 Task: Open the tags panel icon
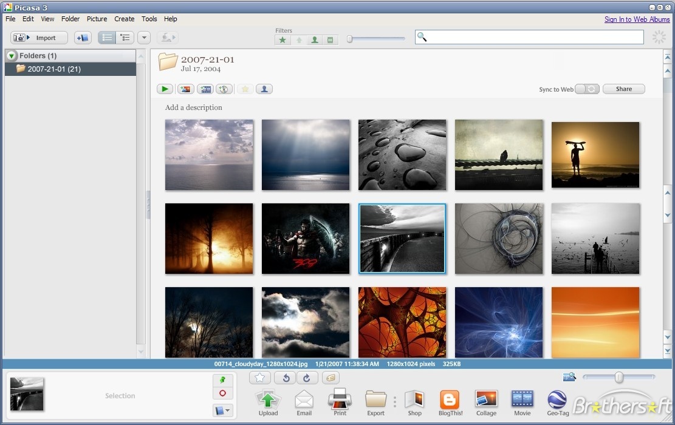[331, 378]
